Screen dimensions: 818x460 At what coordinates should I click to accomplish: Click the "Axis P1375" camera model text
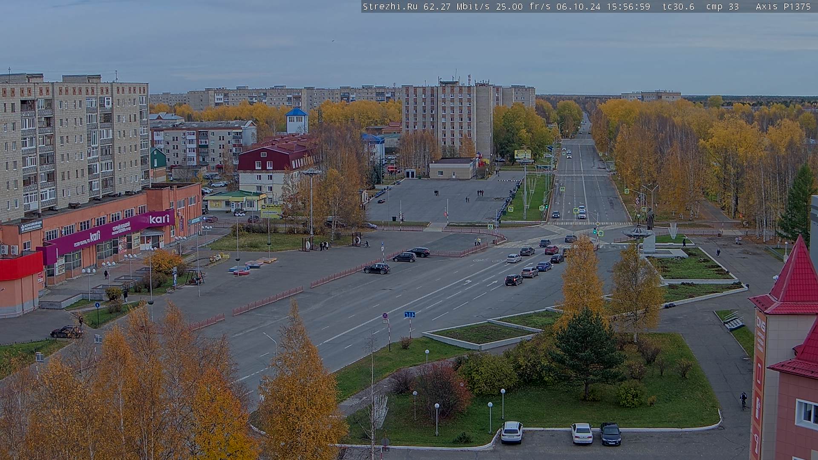[783, 6]
